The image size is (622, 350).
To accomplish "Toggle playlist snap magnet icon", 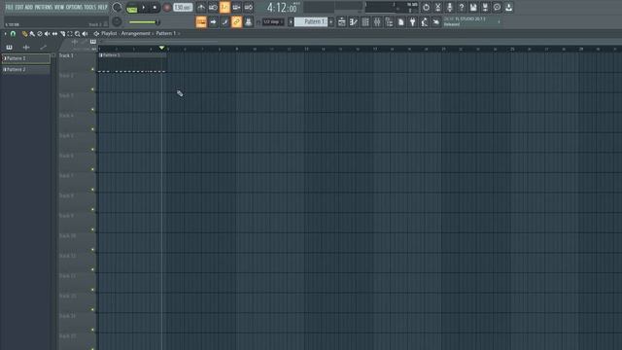I will [x=13, y=34].
